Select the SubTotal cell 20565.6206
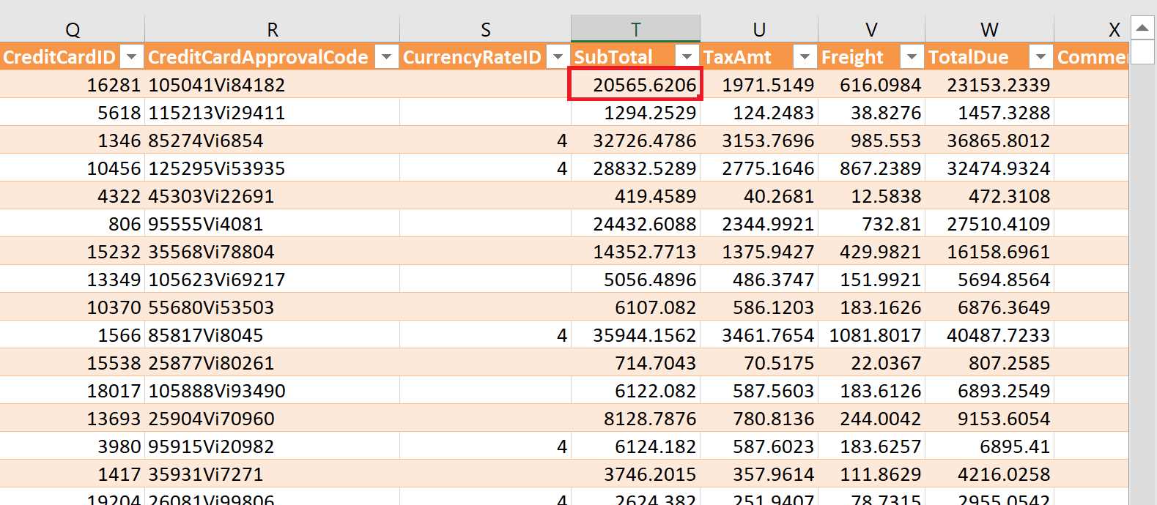 pos(636,84)
